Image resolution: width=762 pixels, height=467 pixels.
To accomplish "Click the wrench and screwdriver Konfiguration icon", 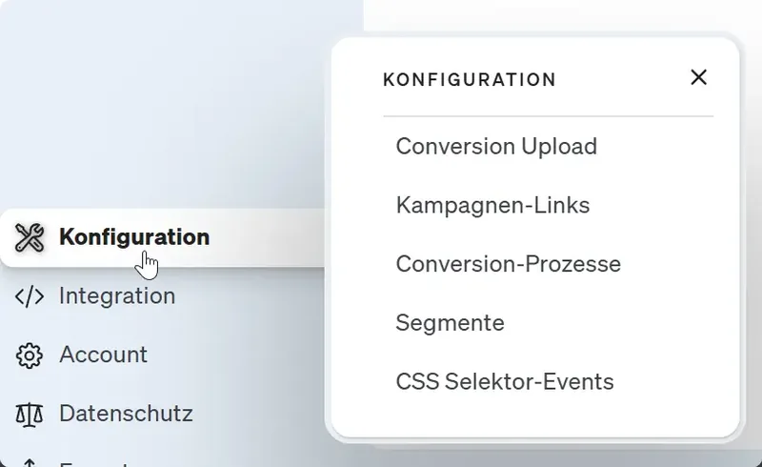I will 30,237.
